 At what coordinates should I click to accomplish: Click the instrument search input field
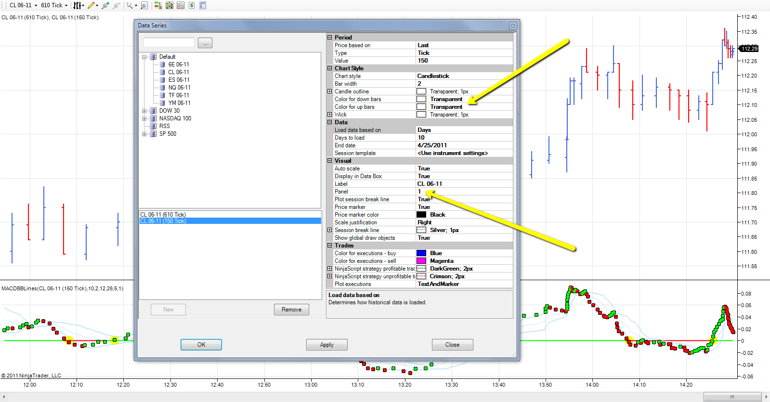[x=169, y=43]
